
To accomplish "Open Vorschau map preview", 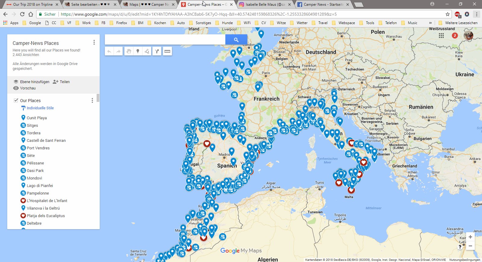I will tap(24, 88).
